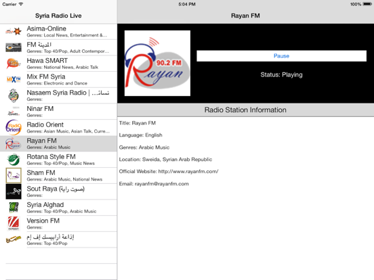Viewport: 374px width, 280px height.
Task: Tap the Syria Alghad logo icon
Action: [14, 208]
